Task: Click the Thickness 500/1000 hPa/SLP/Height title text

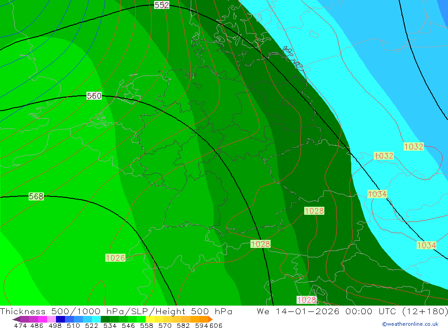Action: [x=116, y=311]
